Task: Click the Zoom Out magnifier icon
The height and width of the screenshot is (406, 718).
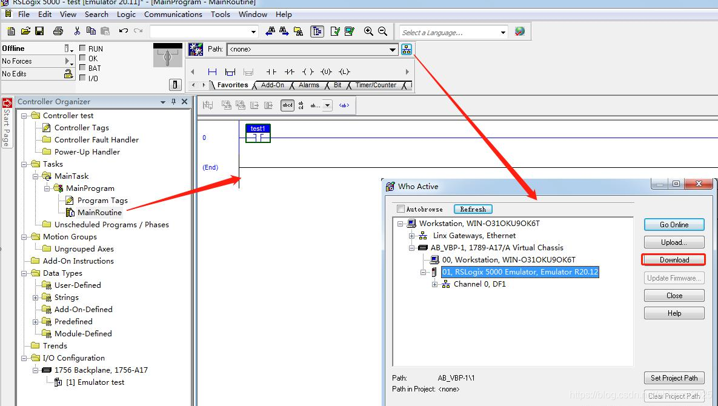Action: [382, 31]
